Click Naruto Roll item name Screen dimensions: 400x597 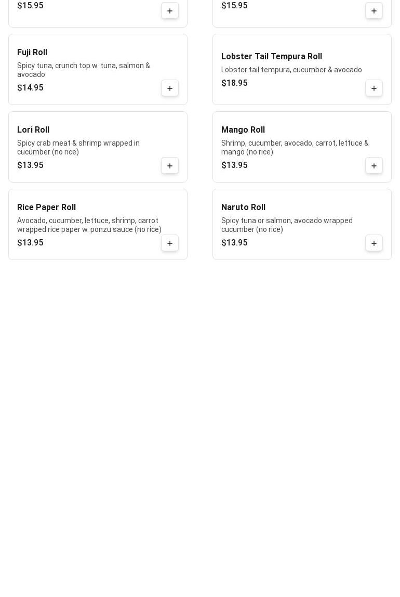tap(243, 207)
